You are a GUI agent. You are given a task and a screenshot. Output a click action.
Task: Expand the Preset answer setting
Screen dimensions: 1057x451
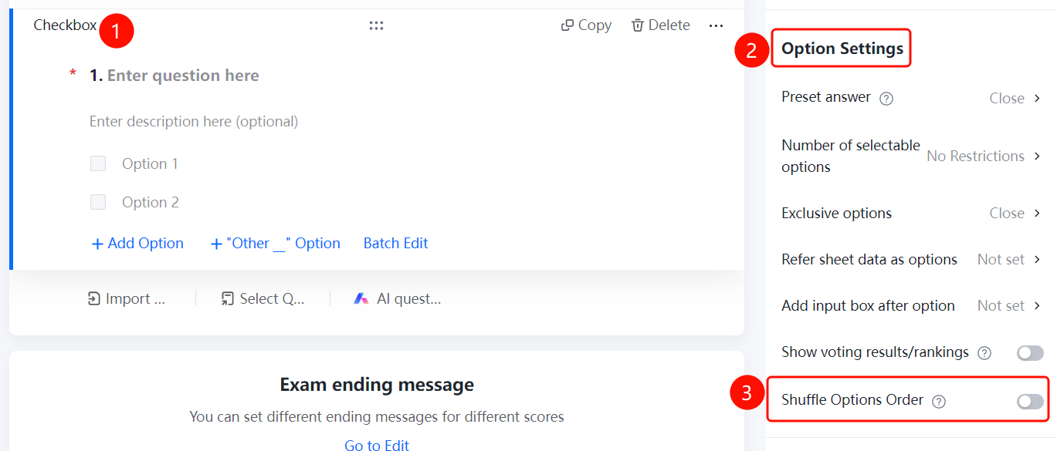[x=912, y=98]
